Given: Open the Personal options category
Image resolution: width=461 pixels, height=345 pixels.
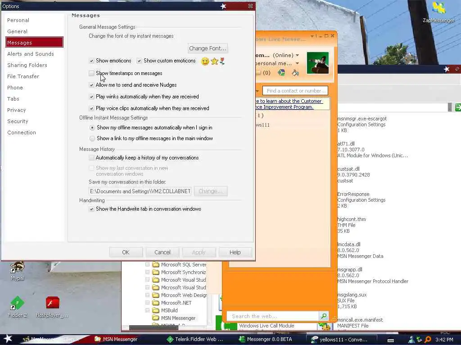Looking at the screenshot, I should 18,20.
